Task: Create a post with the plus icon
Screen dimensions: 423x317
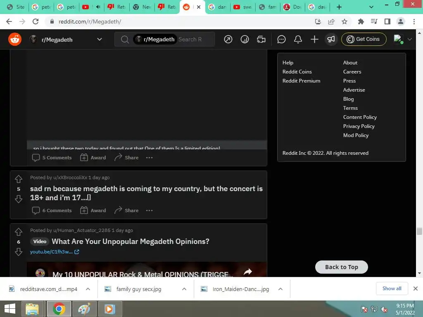Action: coord(314,39)
